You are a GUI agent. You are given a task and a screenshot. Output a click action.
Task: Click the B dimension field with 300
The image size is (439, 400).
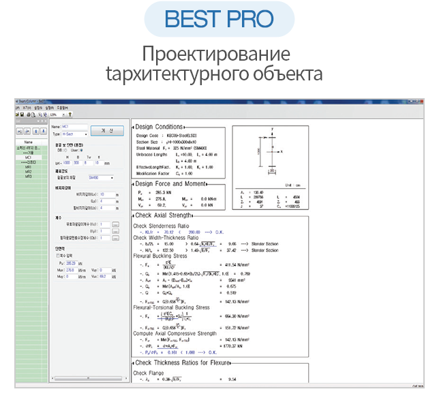coord(78,163)
